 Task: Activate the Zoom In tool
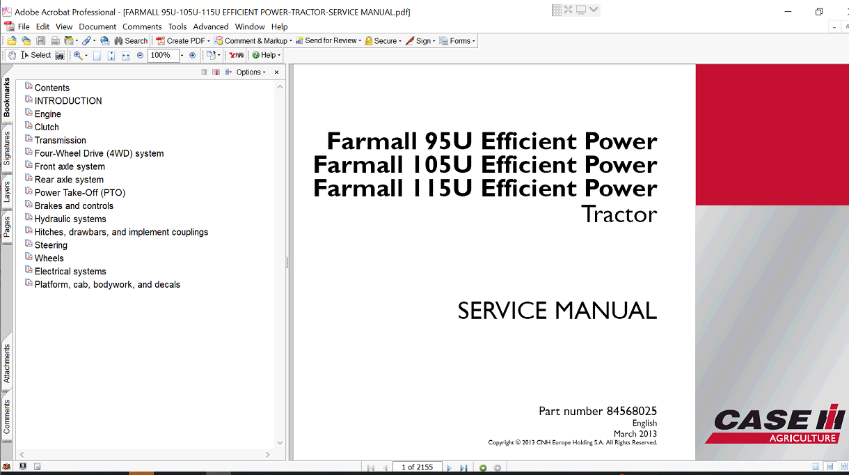click(78, 55)
